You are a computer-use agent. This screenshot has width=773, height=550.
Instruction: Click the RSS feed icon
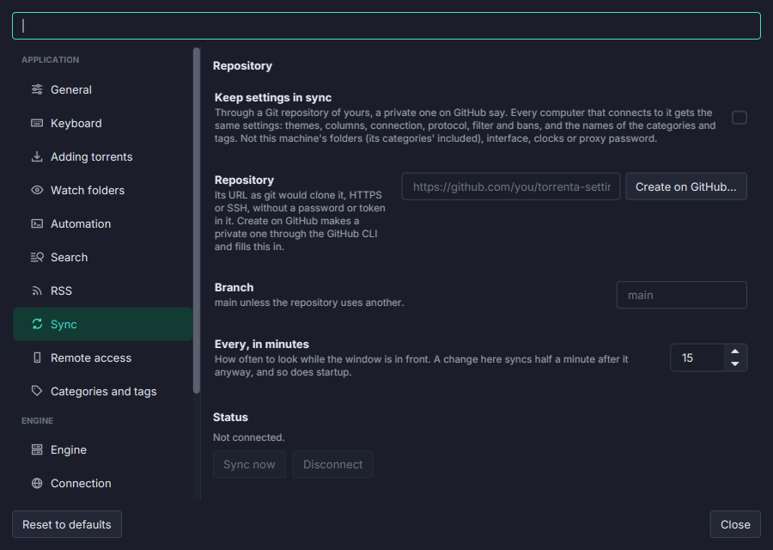click(37, 290)
